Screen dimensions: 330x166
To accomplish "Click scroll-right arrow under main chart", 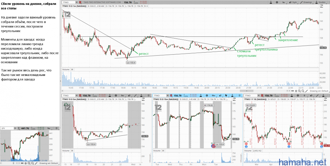I will [289, 91].
